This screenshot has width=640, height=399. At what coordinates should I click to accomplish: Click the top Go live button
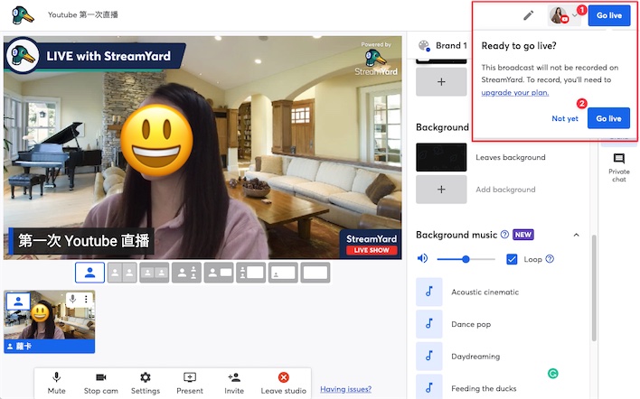click(609, 15)
